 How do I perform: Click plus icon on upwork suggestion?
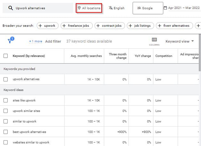(x=42, y=26)
